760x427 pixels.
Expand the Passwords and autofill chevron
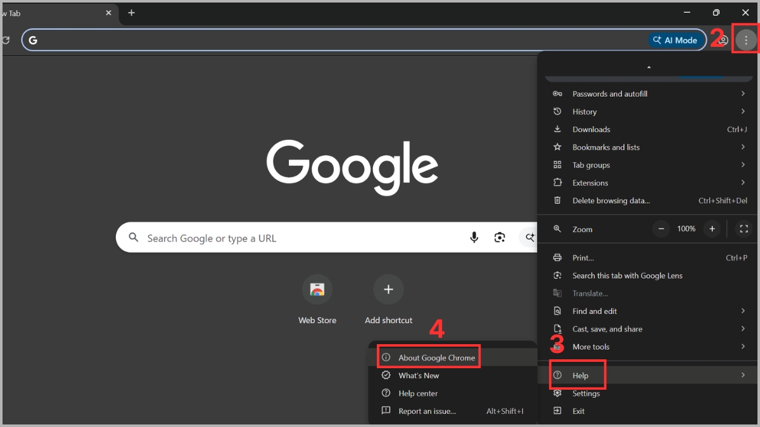point(743,94)
